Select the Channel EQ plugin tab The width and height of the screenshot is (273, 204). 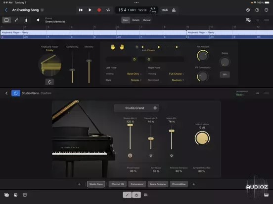(x=118, y=184)
